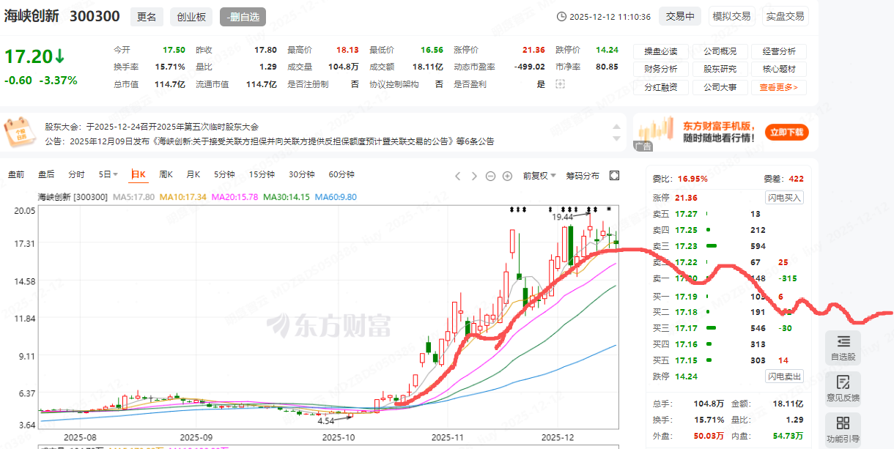Open the 查看更多 link
Viewport: 894px width, 449px height.
tap(782, 87)
